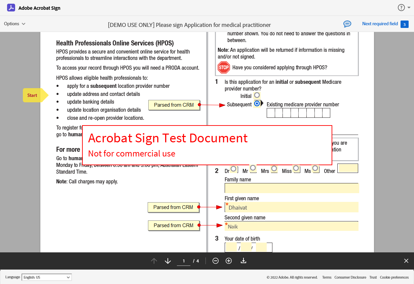Choose the Miss title radio button
The height and width of the screenshot is (284, 414).
(296, 168)
